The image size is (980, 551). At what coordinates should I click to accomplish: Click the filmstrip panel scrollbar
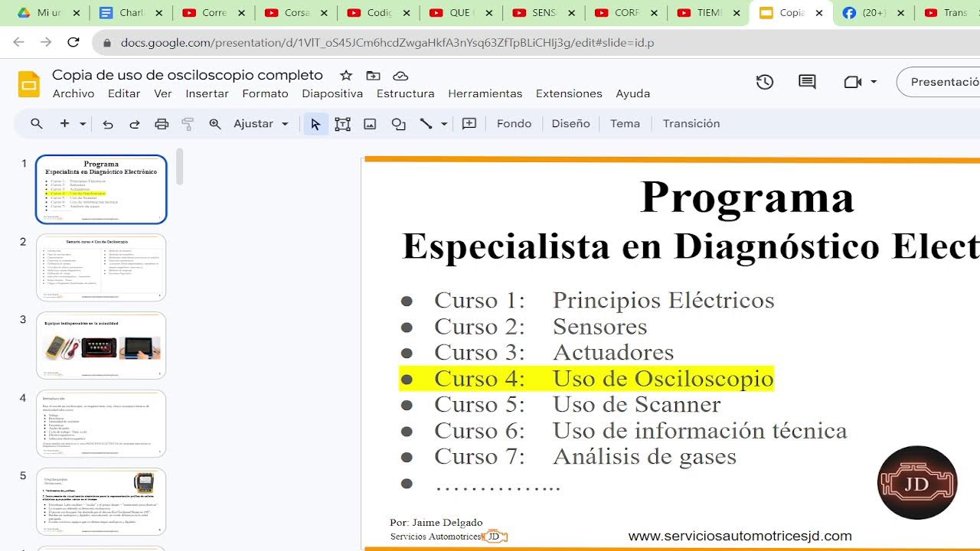[x=180, y=167]
